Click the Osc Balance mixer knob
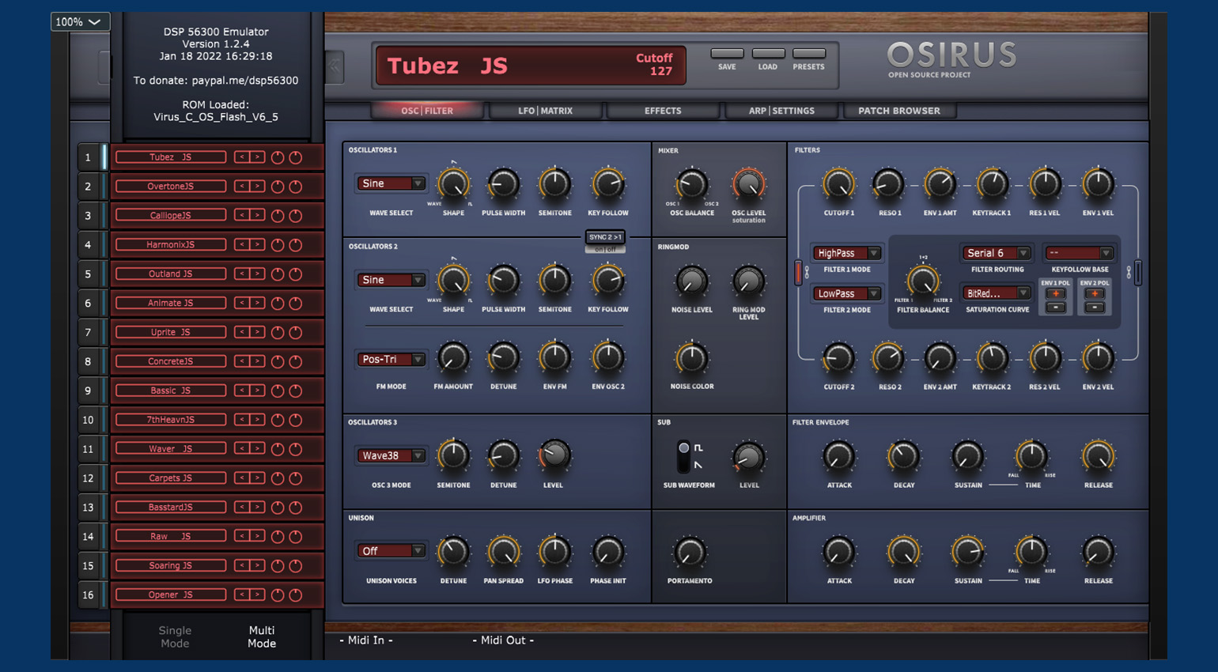 coord(691,184)
